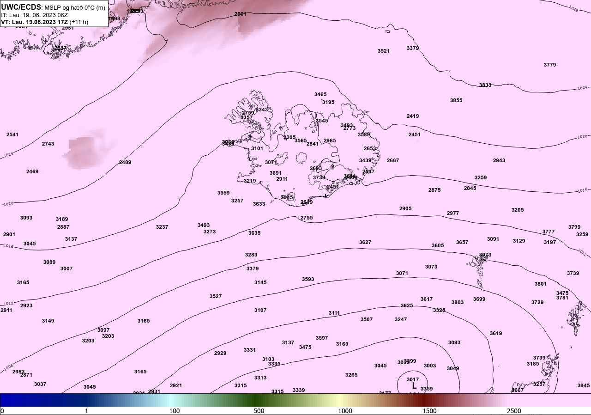Image resolution: width=591 pixels, height=415 pixels.
Task: Click the height value 2419
Action: pyautogui.click(x=413, y=116)
